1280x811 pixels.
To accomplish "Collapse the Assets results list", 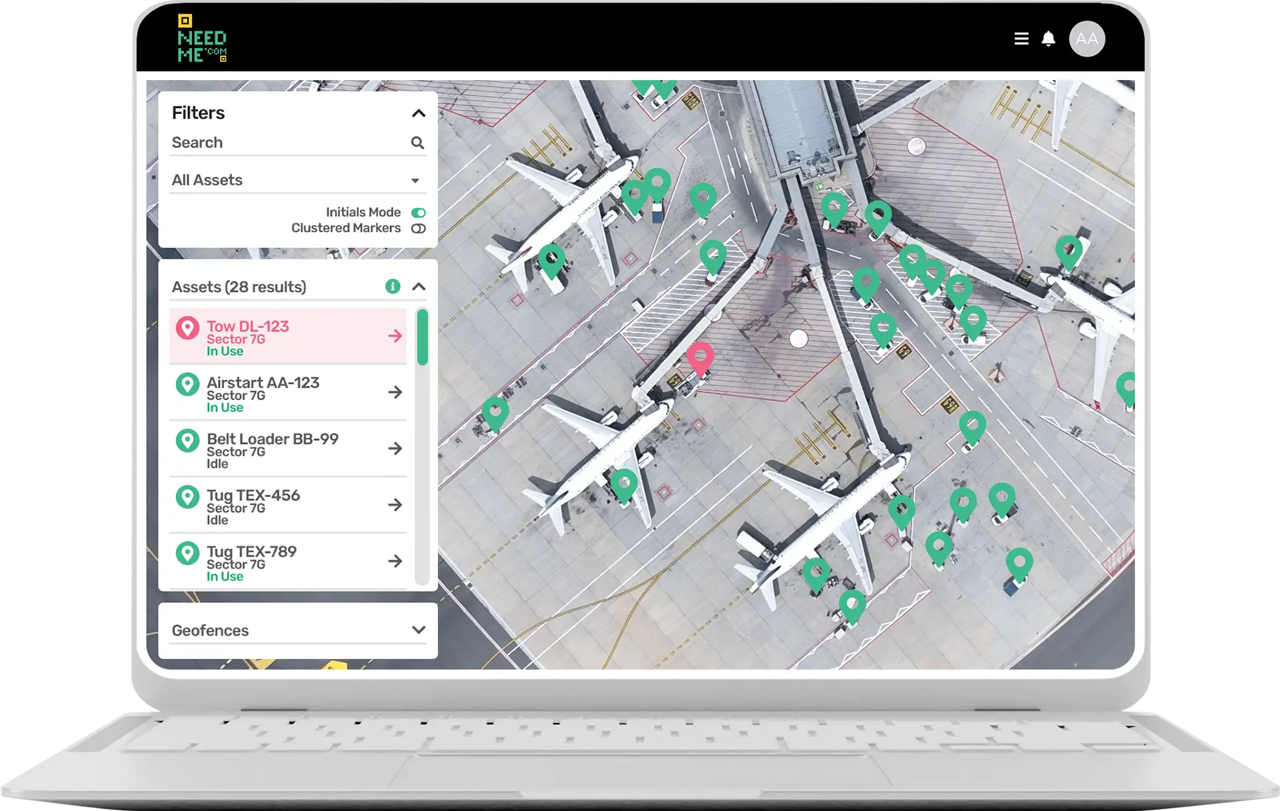I will (x=418, y=287).
